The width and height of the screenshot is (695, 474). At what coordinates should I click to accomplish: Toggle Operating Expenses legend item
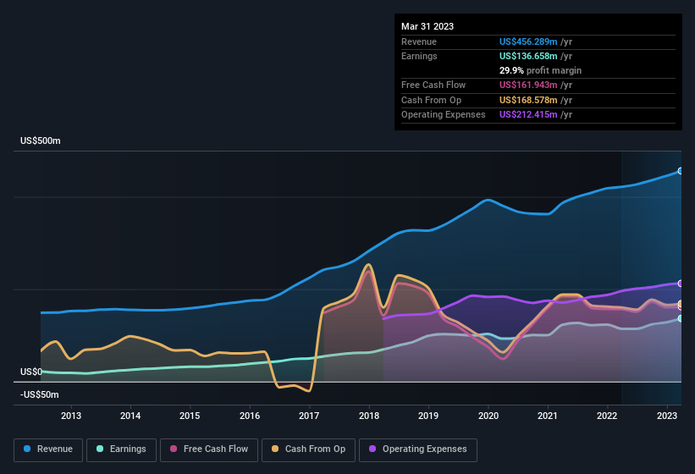(x=418, y=449)
